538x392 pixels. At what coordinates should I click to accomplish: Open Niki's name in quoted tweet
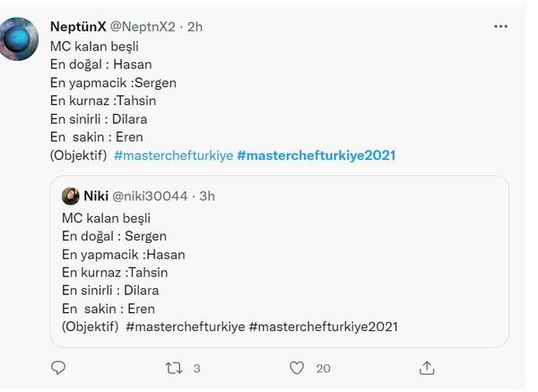click(96, 196)
